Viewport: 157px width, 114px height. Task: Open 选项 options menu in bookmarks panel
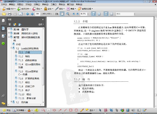point(41,24)
